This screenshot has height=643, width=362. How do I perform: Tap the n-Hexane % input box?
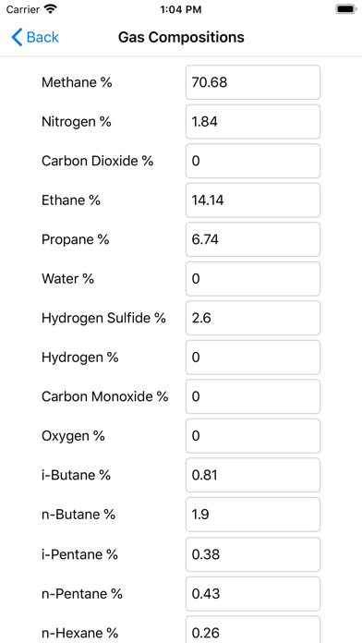[253, 629]
